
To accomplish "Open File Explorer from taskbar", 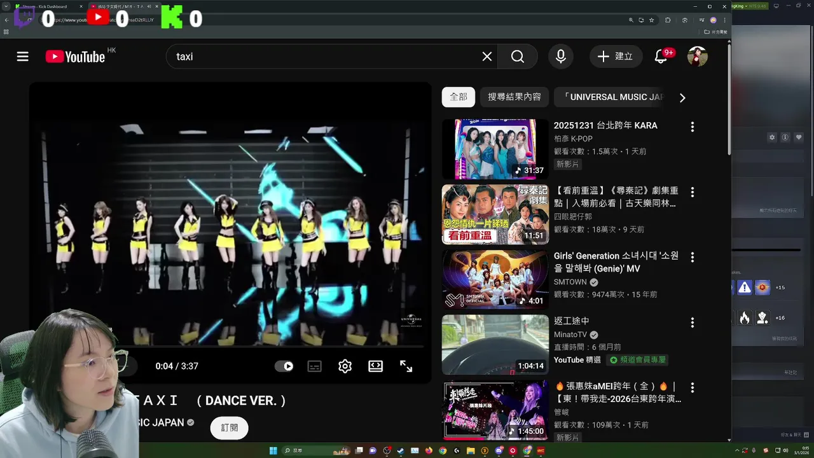I will tap(471, 451).
